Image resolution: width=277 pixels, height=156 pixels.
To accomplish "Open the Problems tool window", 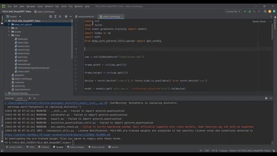I will tap(44, 147).
